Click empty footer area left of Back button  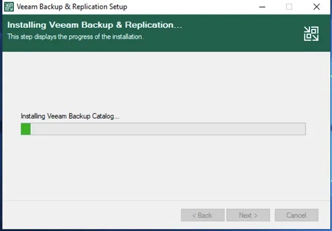pos(91,215)
